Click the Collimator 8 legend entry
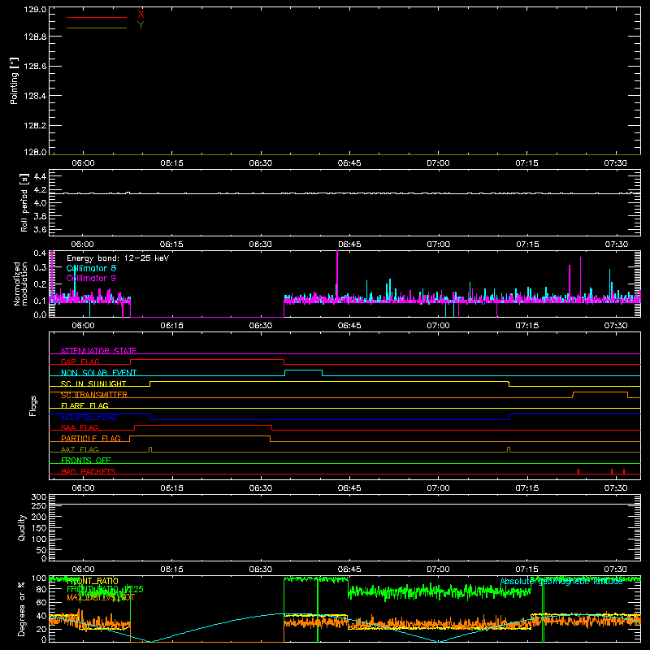This screenshot has width=650, height=650. 91,268
